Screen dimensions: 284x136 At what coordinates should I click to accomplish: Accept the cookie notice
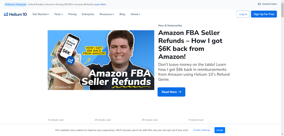coord(220,130)
